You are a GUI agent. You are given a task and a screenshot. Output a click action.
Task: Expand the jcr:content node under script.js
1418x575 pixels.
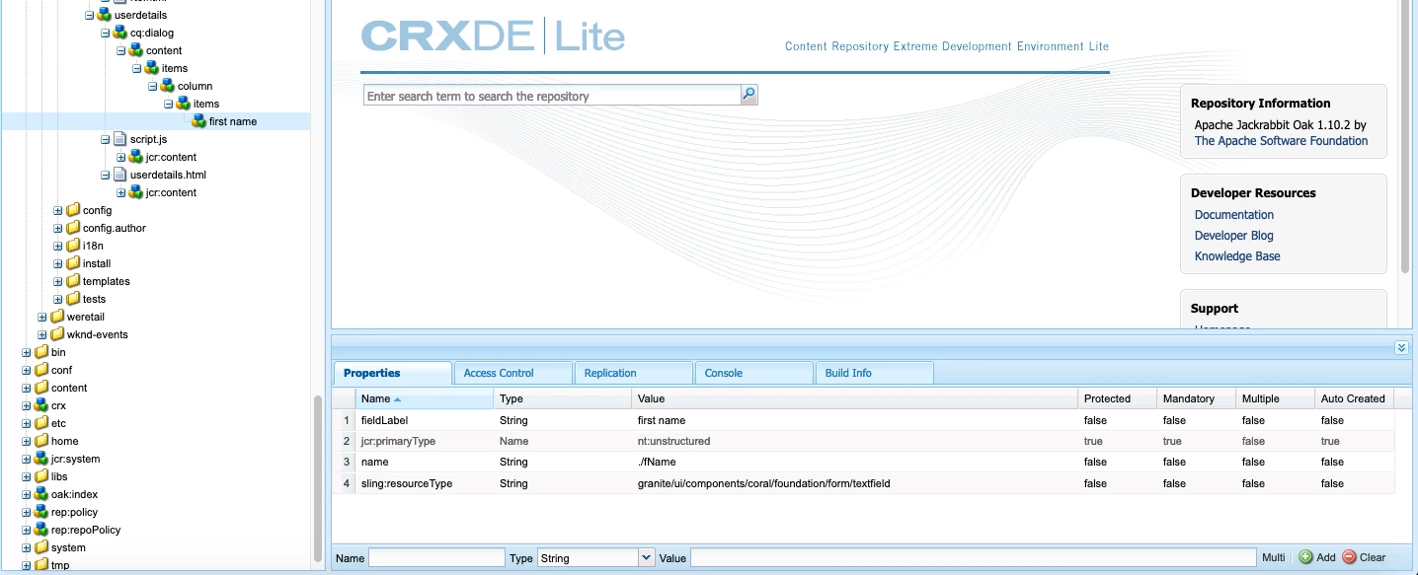tap(121, 157)
